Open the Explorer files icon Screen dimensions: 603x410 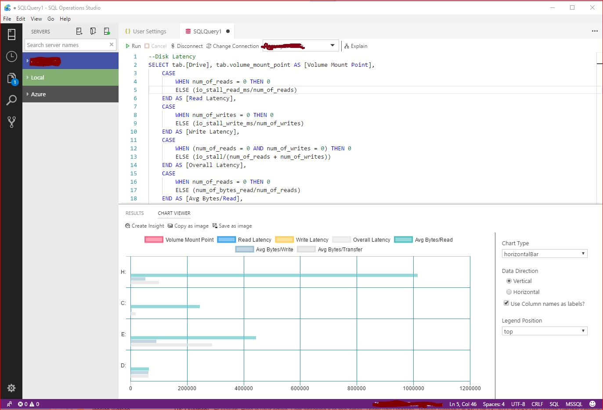(11, 79)
